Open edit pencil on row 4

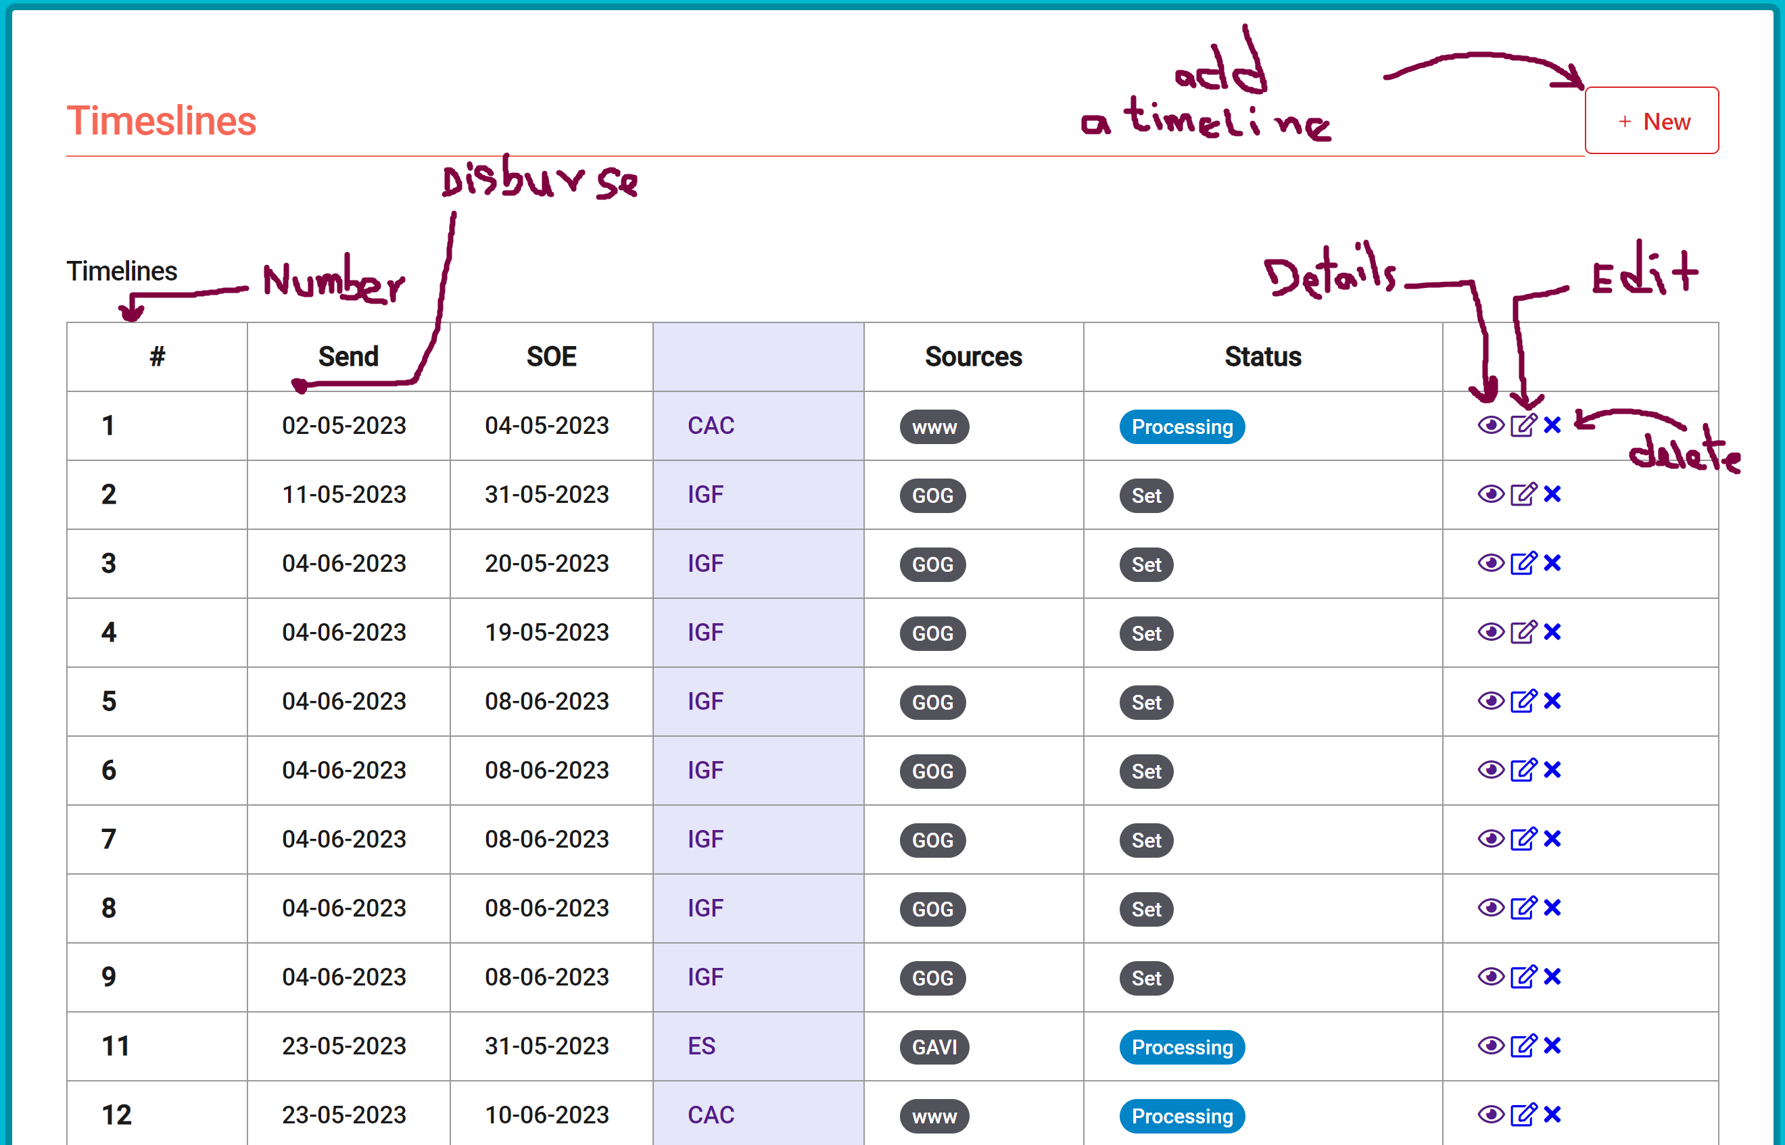1523,632
